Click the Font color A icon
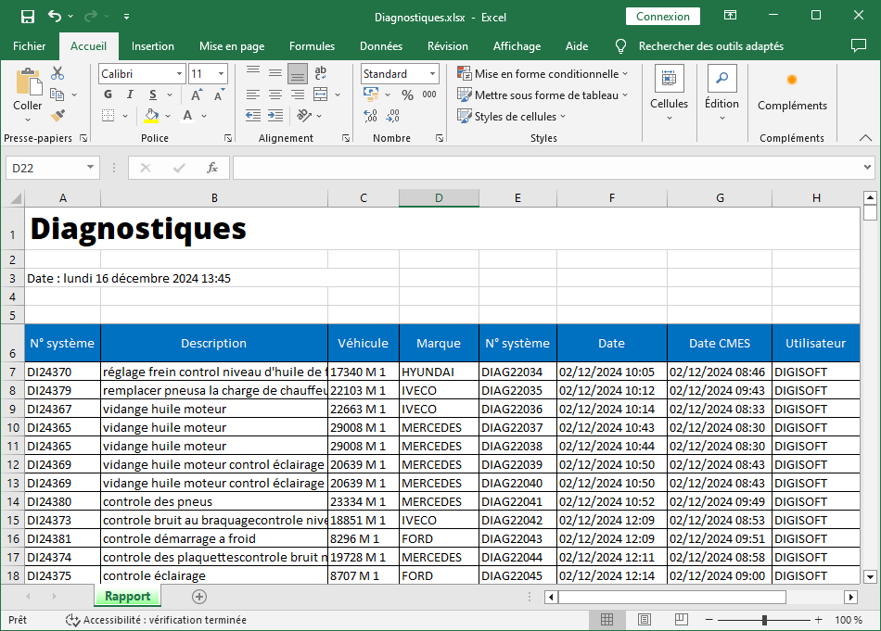This screenshot has width=881, height=631. click(x=187, y=116)
